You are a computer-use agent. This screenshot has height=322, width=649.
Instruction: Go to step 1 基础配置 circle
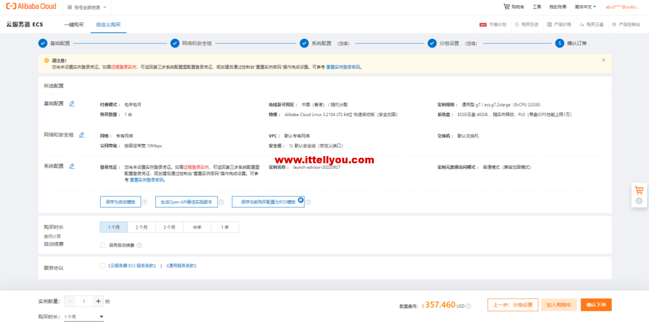(x=43, y=44)
